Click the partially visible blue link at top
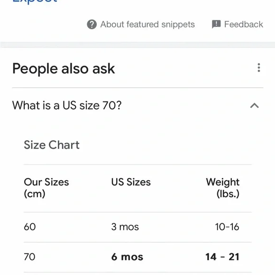The image size is (275, 275). [x=35, y=2]
